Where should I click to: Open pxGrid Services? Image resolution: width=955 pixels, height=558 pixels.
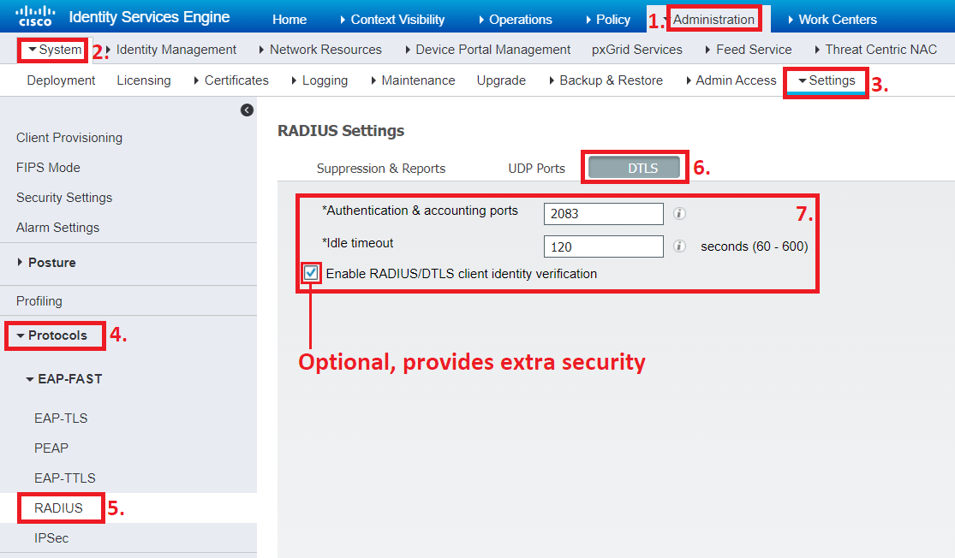point(636,49)
